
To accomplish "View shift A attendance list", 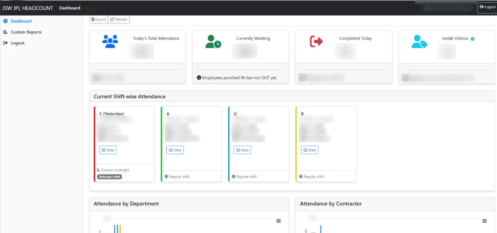I will (x=175, y=150).
